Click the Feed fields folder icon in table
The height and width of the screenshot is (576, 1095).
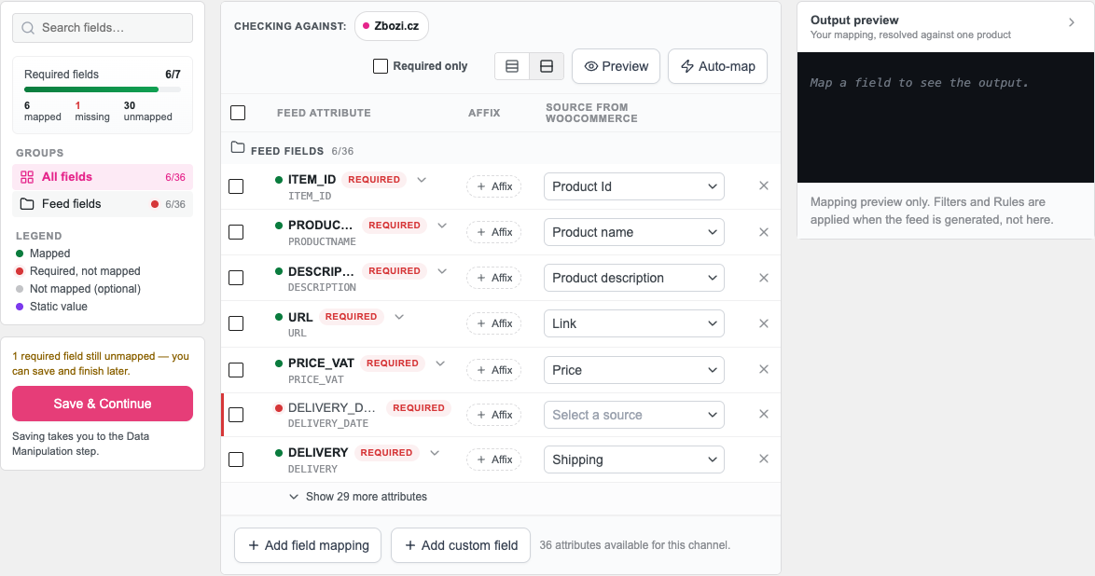click(238, 147)
